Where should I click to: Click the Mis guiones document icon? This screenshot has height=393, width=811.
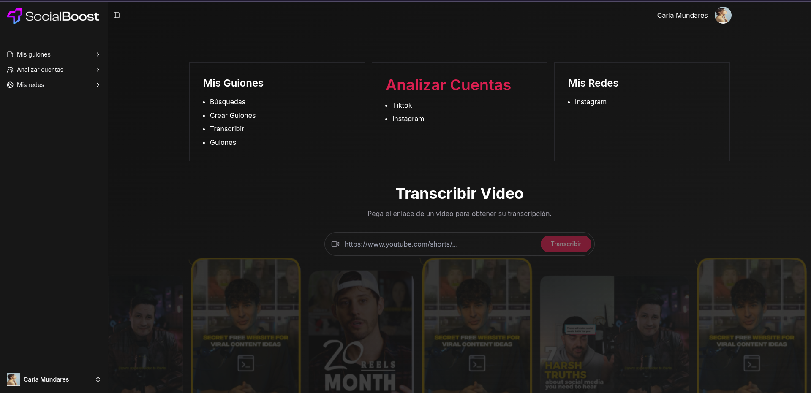click(x=10, y=54)
